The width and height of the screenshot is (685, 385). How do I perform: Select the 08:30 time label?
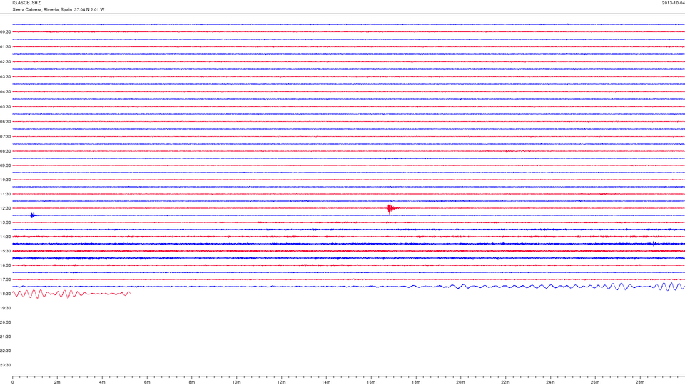coord(6,151)
